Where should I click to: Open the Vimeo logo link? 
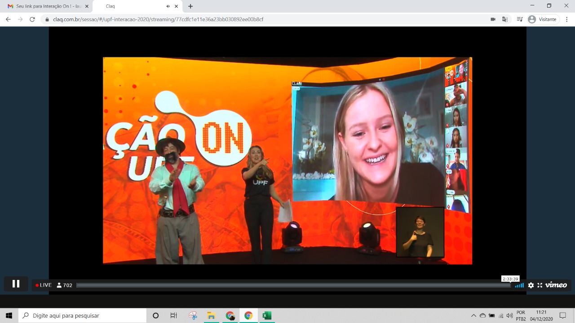(x=556, y=285)
